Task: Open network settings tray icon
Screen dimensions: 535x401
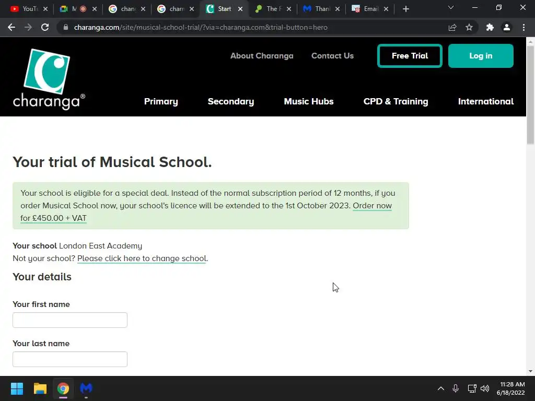Action: pos(472,388)
